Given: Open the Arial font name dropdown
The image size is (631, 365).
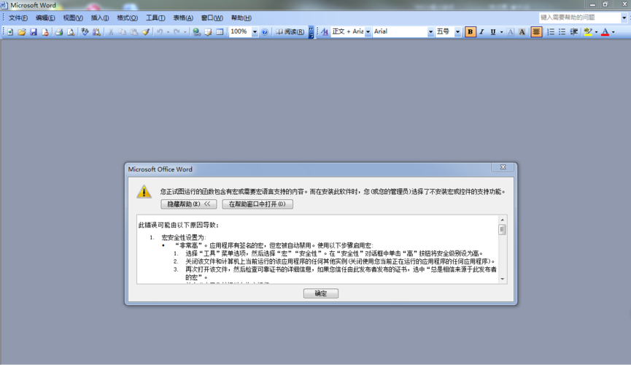Looking at the screenshot, I should click(x=430, y=32).
